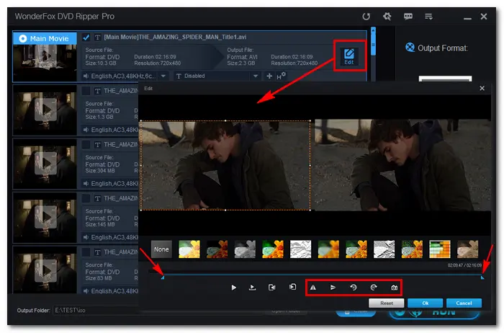
Task: Click the Reset button
Action: pos(387,303)
